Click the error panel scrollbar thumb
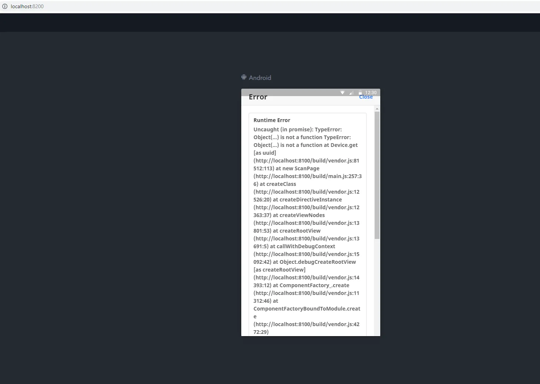 tap(377, 175)
